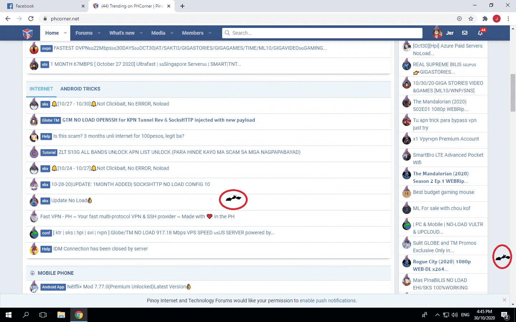Open File Explorer from the taskbar
The image size is (516, 322).
pos(61,315)
